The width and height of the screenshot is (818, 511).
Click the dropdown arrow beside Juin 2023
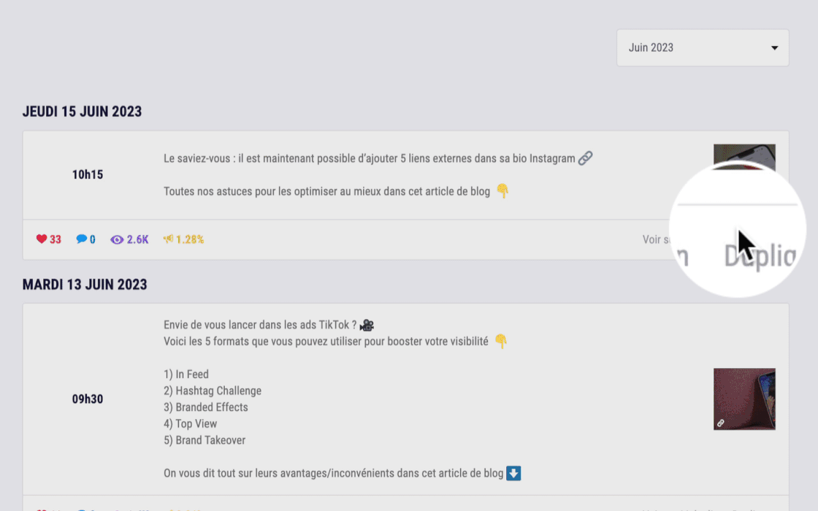(774, 48)
